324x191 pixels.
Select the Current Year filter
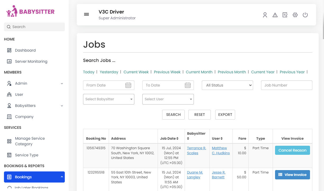coord(263,72)
